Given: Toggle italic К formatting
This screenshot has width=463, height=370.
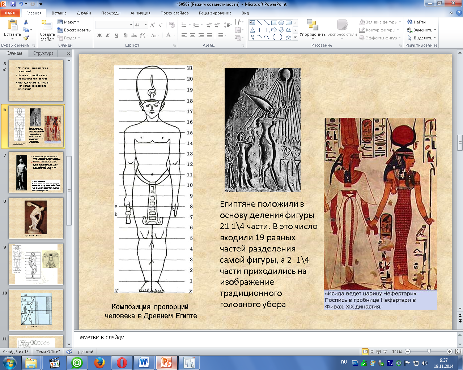Looking at the screenshot, I should pos(108,35).
